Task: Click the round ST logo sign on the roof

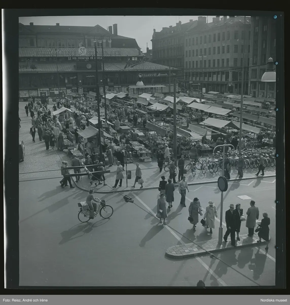Action: (82, 51)
